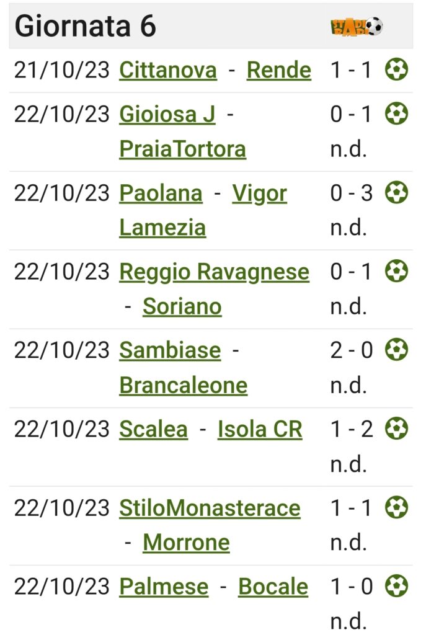Select the Bocale team link
Image resolution: width=426 pixels, height=635 pixels.
pyautogui.click(x=273, y=587)
